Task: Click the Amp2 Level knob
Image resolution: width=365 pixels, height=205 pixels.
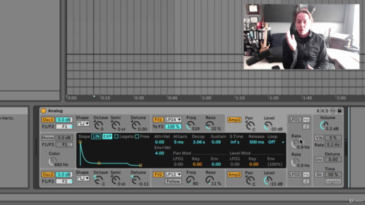Action: pyautogui.click(x=267, y=181)
